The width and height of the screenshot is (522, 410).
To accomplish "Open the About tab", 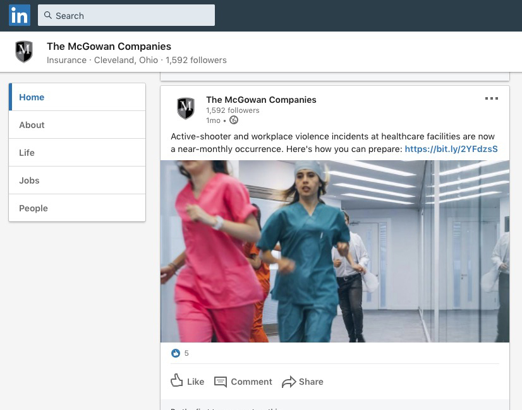I will tap(77, 125).
